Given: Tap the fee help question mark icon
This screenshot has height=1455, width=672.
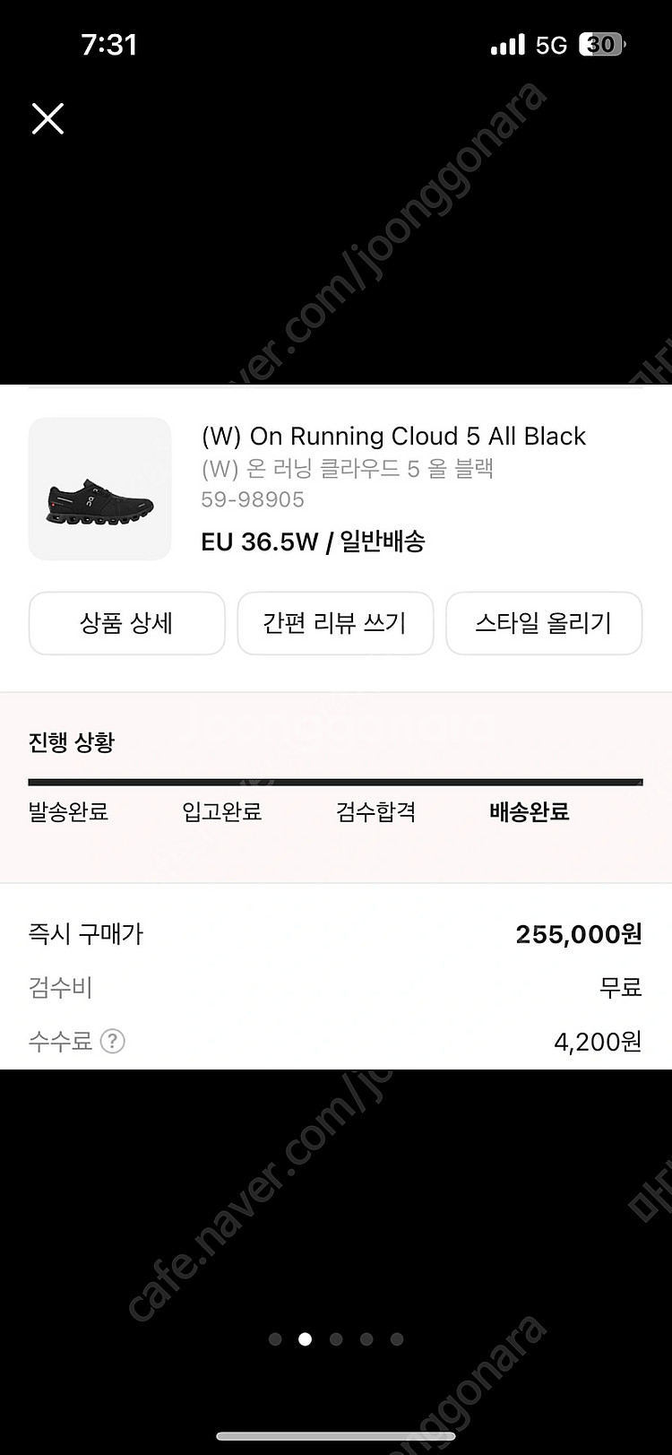Looking at the screenshot, I should click(112, 1041).
